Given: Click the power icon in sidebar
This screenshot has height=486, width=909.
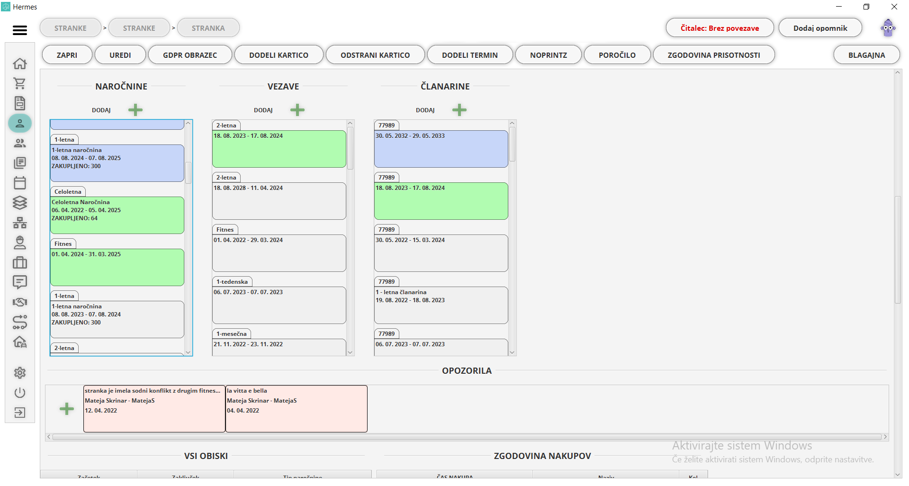Looking at the screenshot, I should (20, 393).
